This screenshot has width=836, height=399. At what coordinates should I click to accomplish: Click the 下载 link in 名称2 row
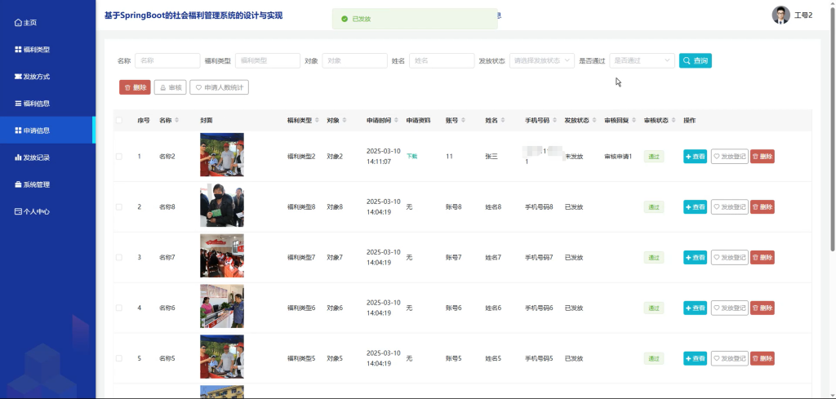(411, 157)
